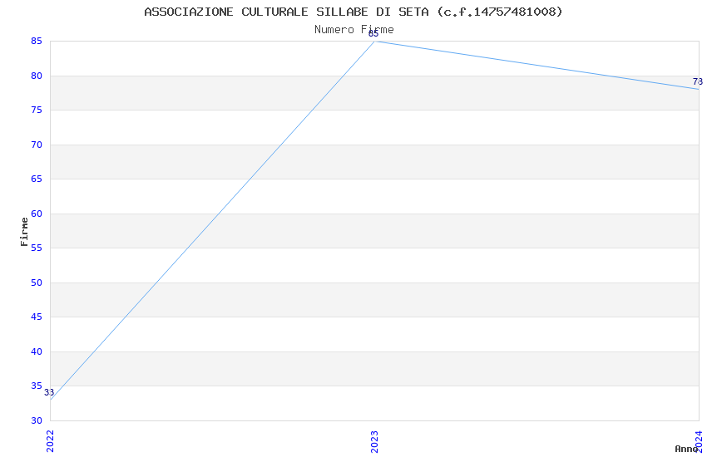The width and height of the screenshot is (707, 457).
Task: Click the y-axis tick value 75
Action: (x=37, y=110)
